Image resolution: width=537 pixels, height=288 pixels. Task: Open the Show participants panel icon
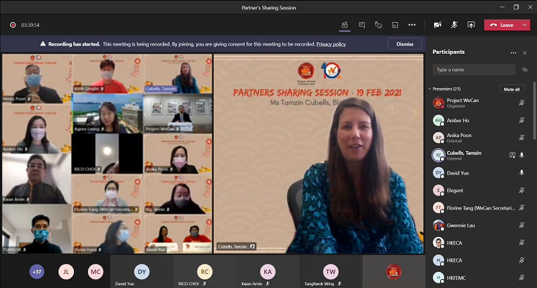click(x=344, y=25)
